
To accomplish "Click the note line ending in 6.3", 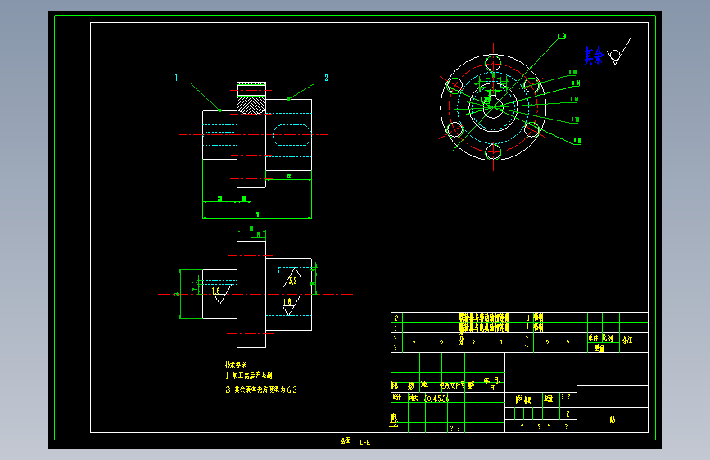I will point(261,390).
